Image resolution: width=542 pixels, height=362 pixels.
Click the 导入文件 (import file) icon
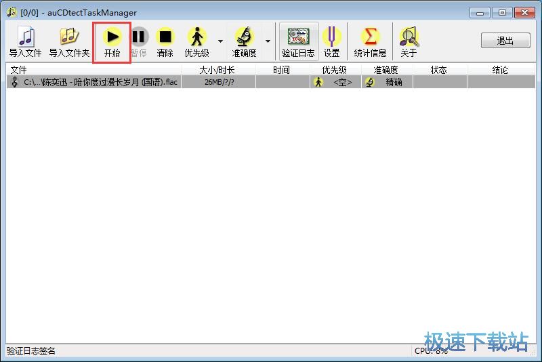[x=26, y=37]
